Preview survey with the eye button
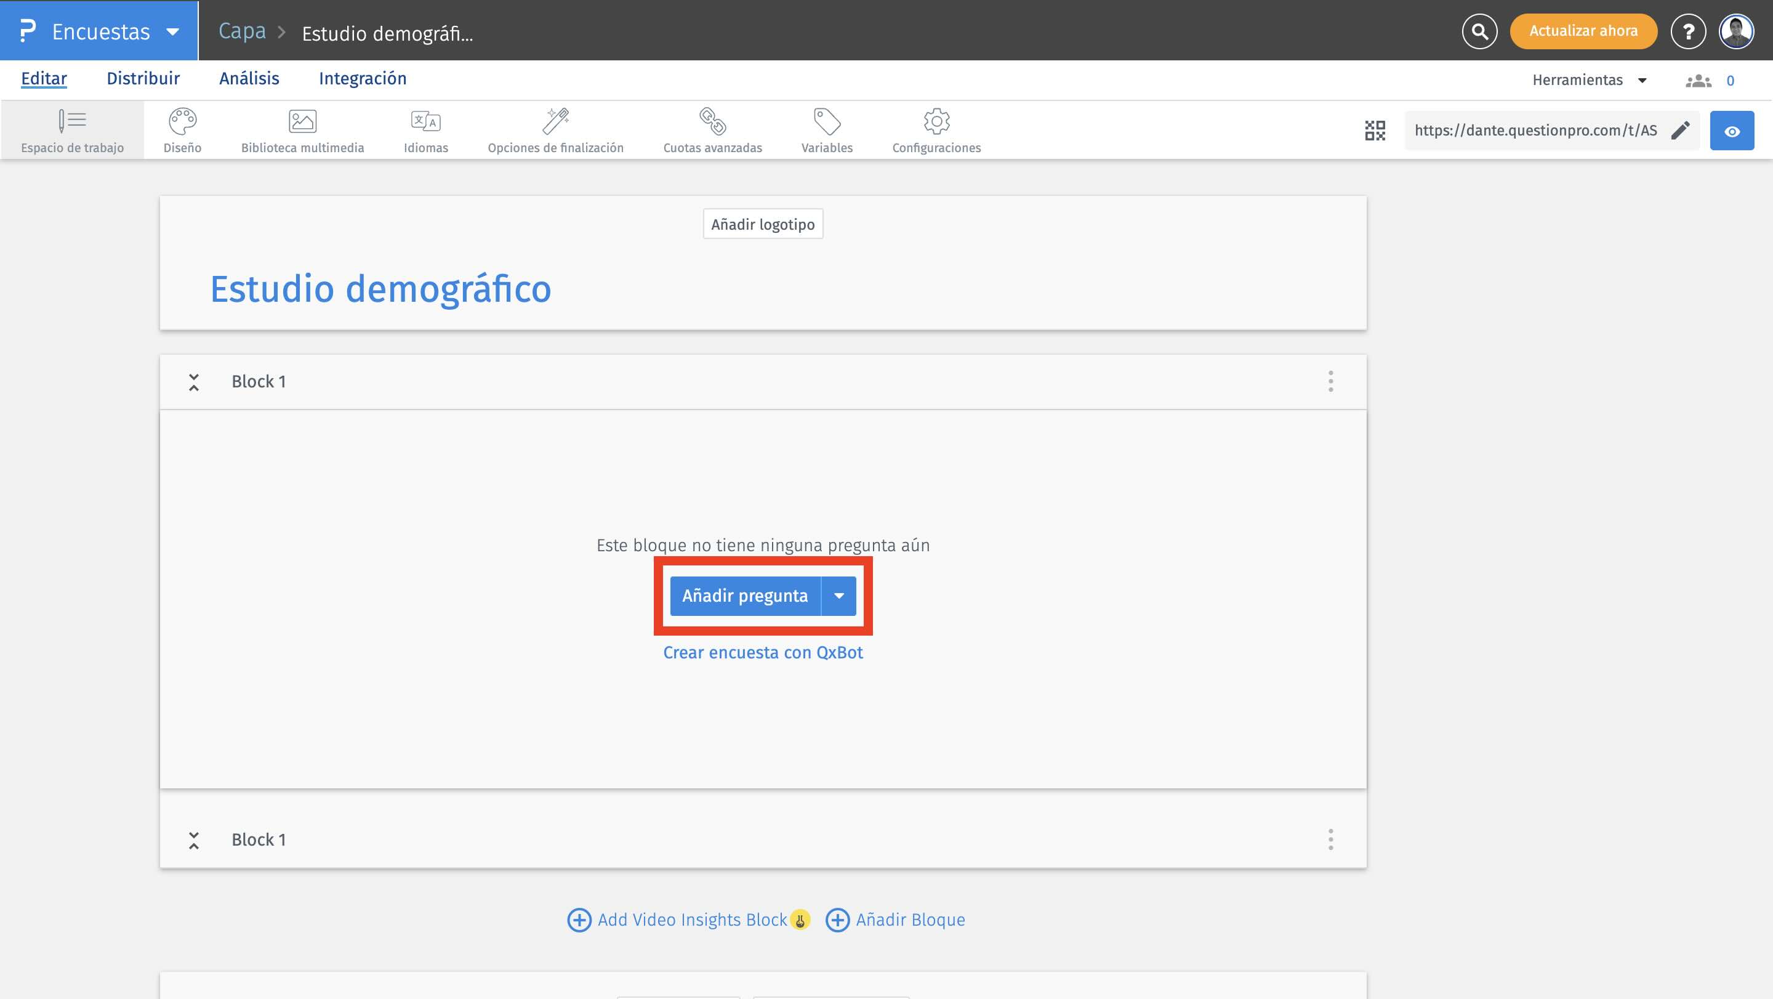Image resolution: width=1773 pixels, height=999 pixels. [x=1732, y=131]
